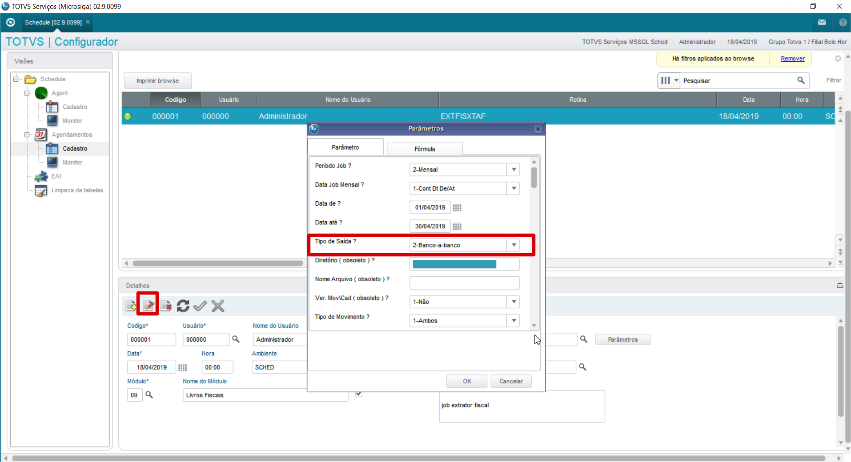Click the Monitor icon under Agendamentos

[x=52, y=163]
